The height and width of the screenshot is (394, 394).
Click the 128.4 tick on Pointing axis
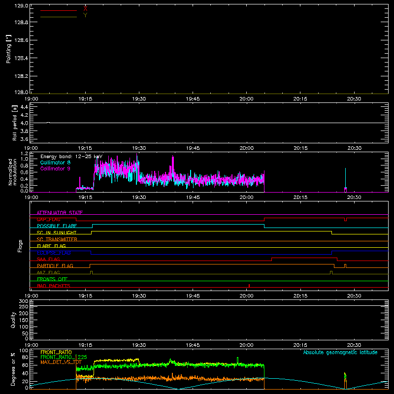21,58
